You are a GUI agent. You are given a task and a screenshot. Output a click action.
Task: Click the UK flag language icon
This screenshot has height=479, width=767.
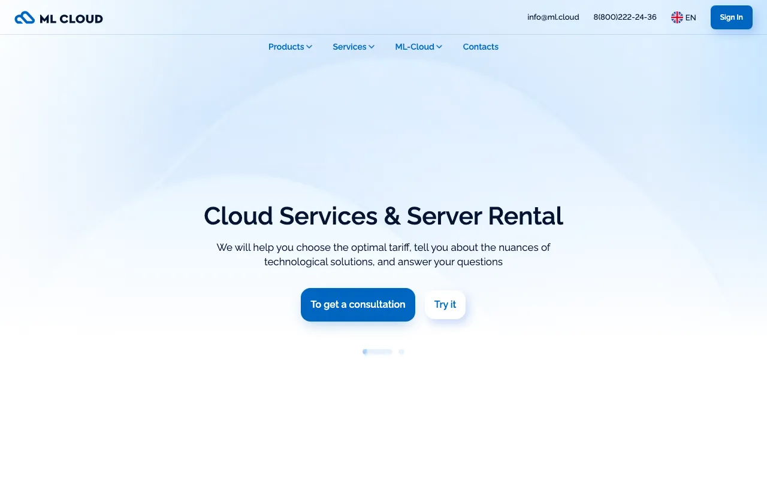point(677,17)
